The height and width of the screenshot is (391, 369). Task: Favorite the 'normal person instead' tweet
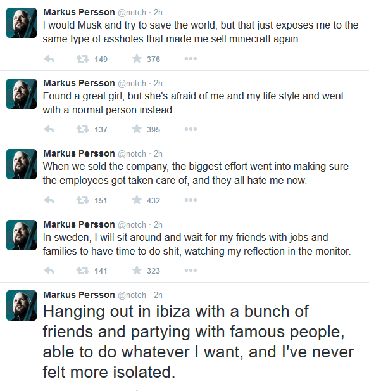click(x=137, y=129)
